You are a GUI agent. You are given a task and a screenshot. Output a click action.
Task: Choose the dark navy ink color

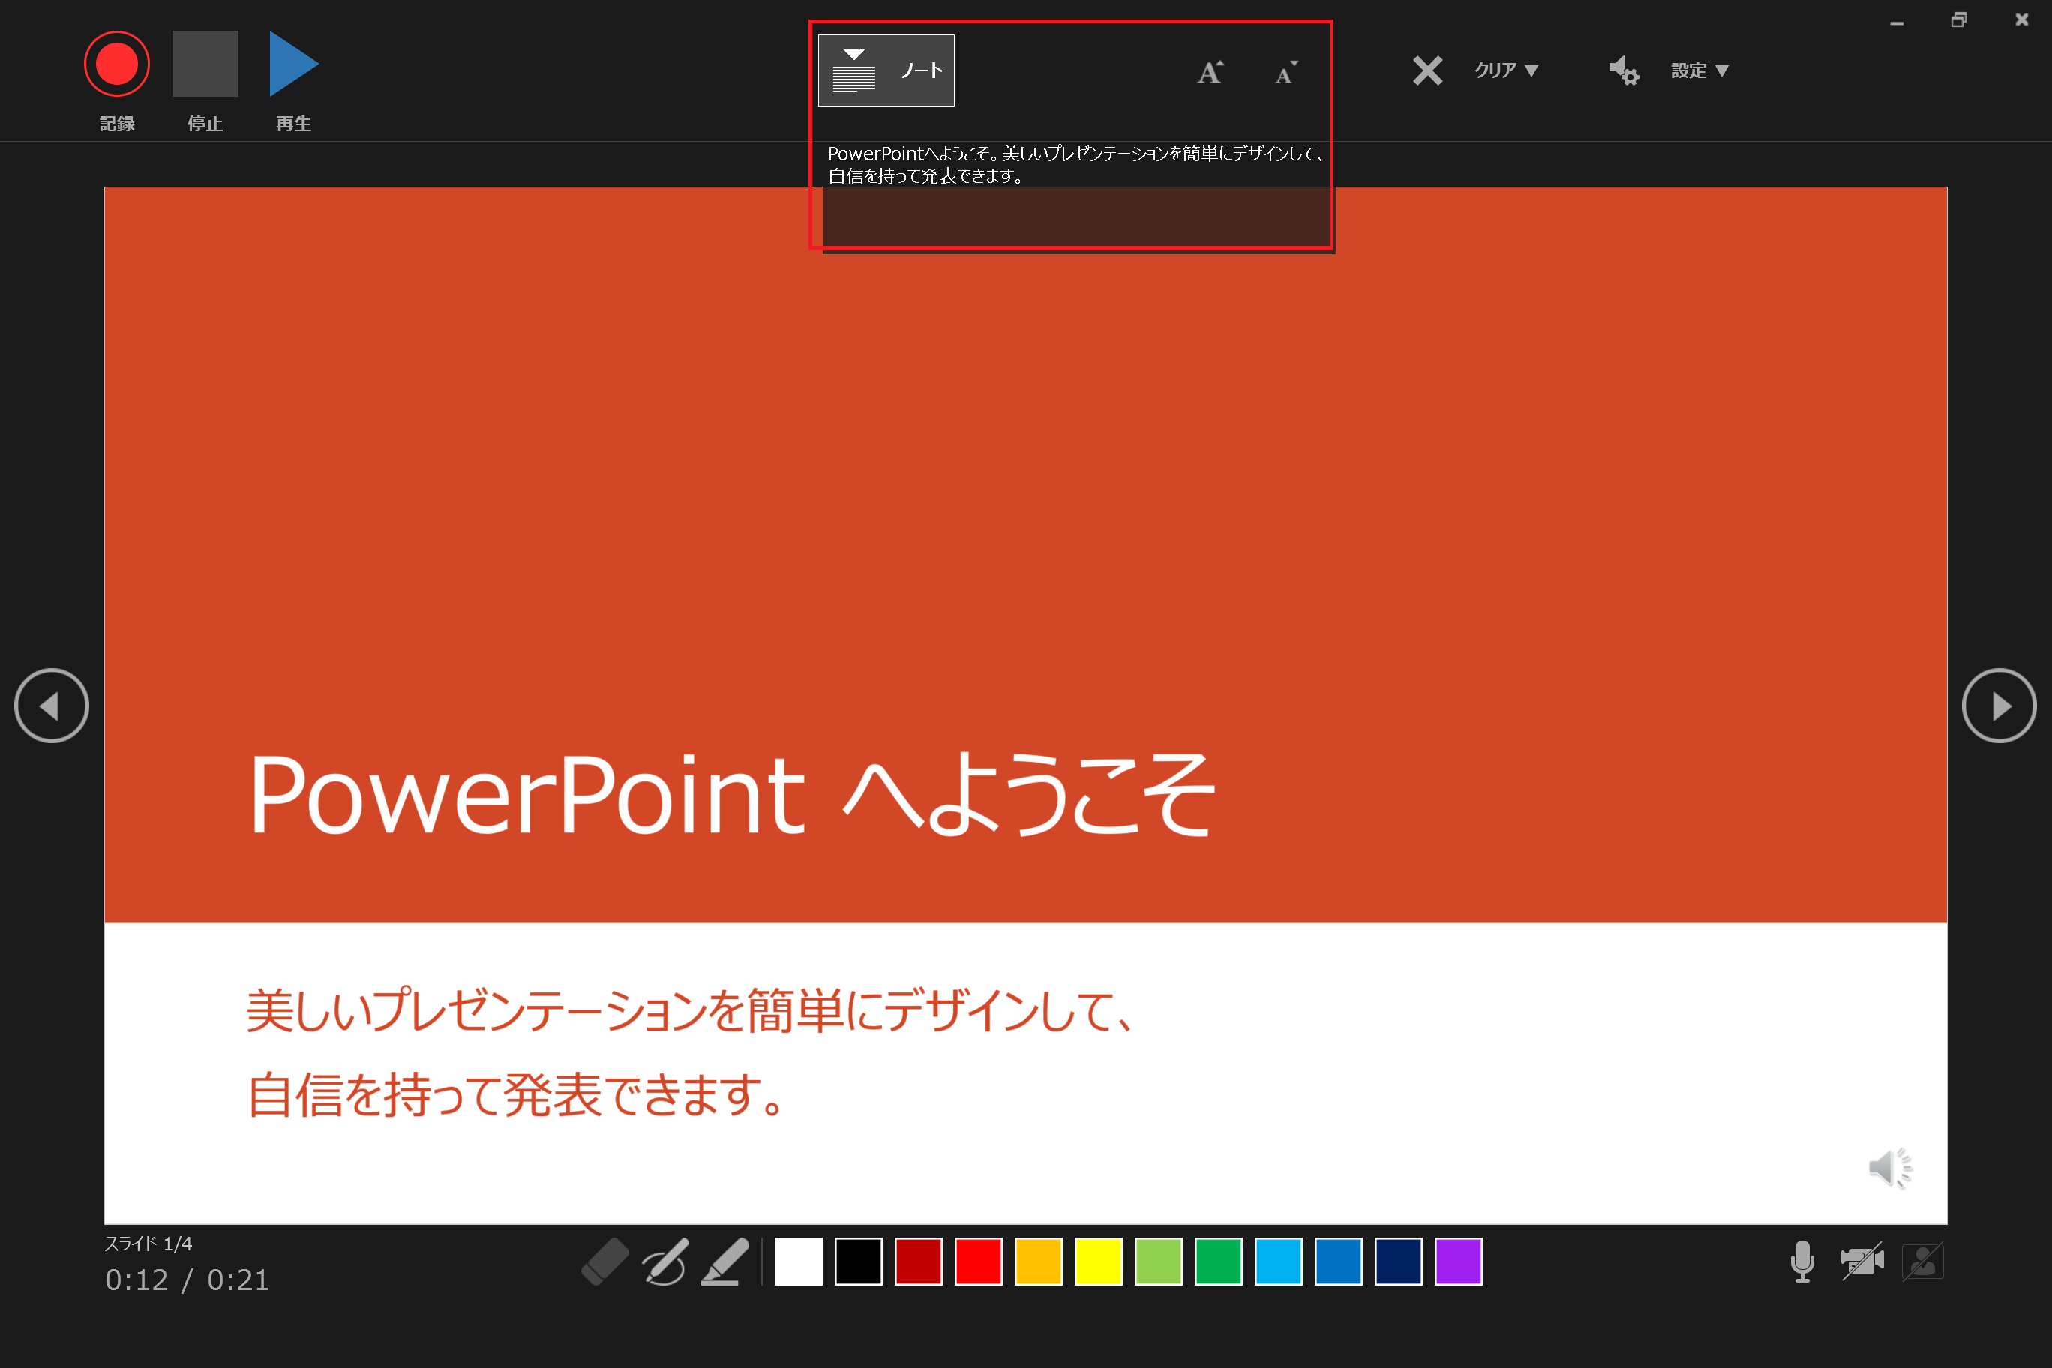click(x=1399, y=1261)
